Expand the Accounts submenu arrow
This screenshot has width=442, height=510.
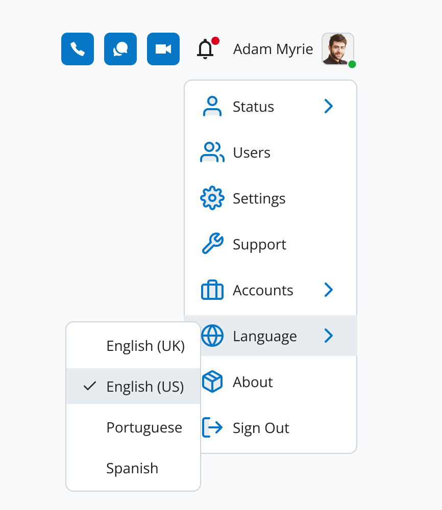click(329, 290)
